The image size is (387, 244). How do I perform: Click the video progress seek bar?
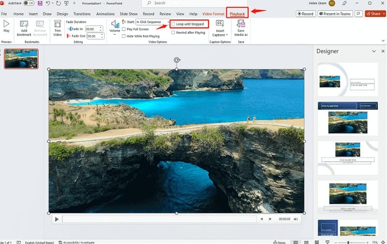[160, 219]
